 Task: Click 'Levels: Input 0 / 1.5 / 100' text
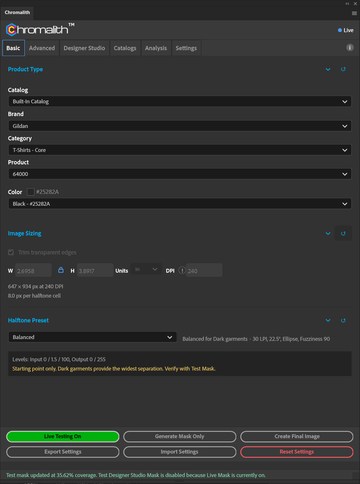click(59, 359)
